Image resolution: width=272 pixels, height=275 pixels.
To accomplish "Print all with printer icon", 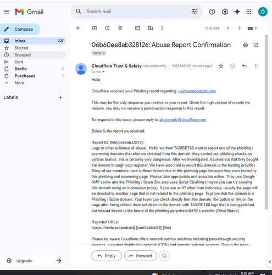I will (245, 45).
